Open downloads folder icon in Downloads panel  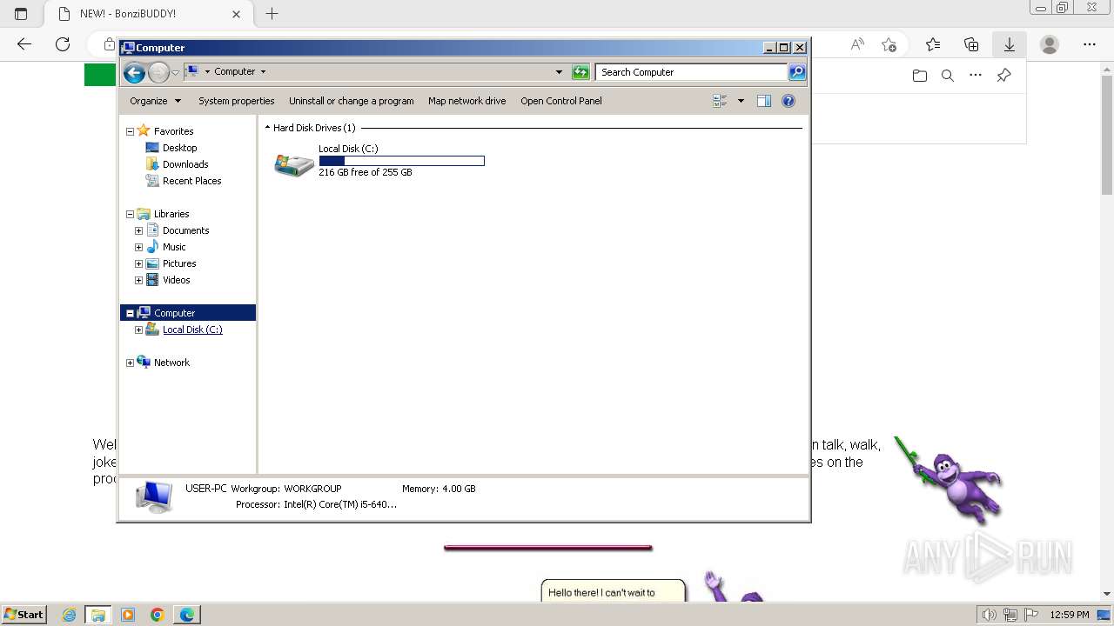pyautogui.click(x=920, y=76)
